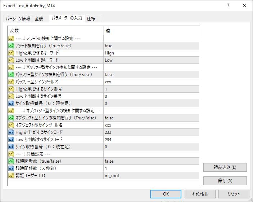
Task: Open the 全般 tab
Action: coord(39,19)
